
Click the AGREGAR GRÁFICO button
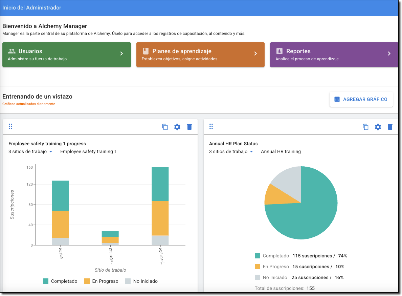(x=361, y=99)
